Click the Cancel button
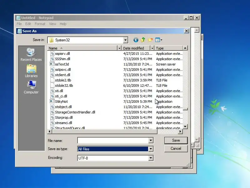Image resolution: width=250 pixels, height=188 pixels. 176,149
